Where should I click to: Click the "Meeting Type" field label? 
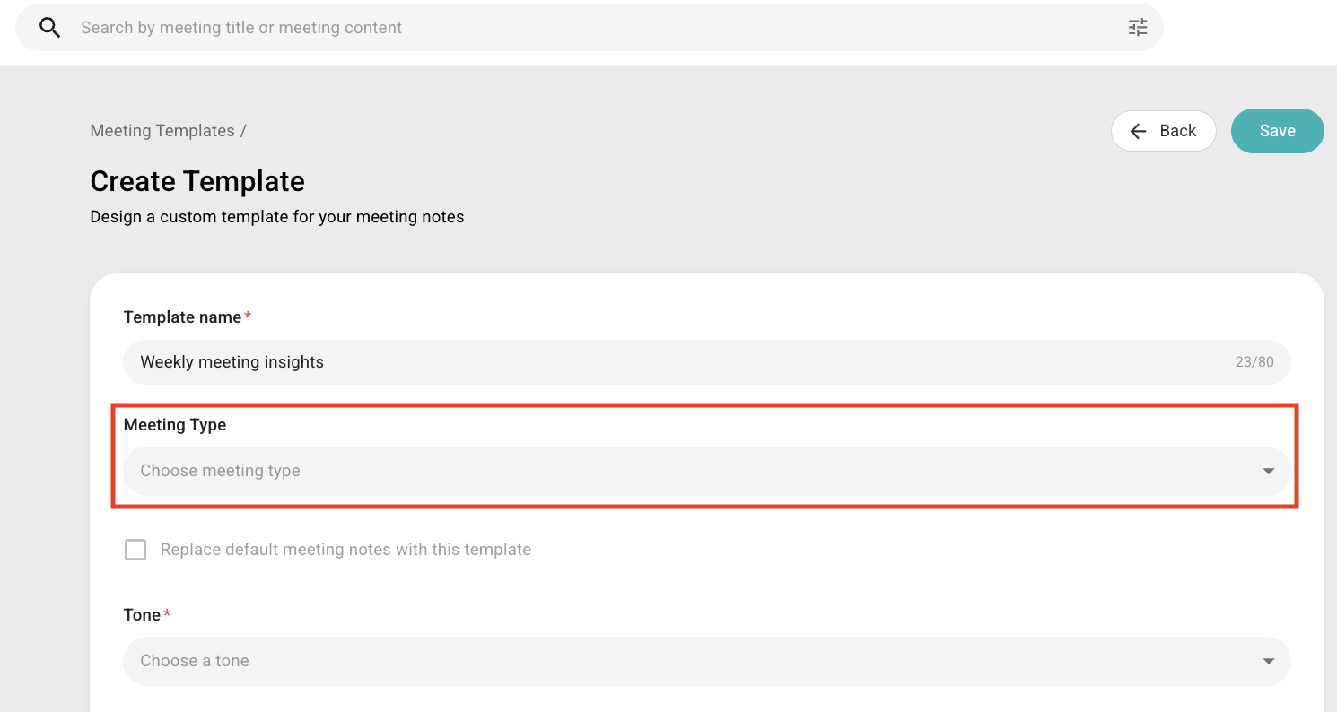(175, 425)
